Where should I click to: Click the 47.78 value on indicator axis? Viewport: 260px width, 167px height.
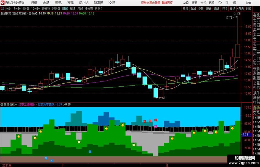[245, 135]
